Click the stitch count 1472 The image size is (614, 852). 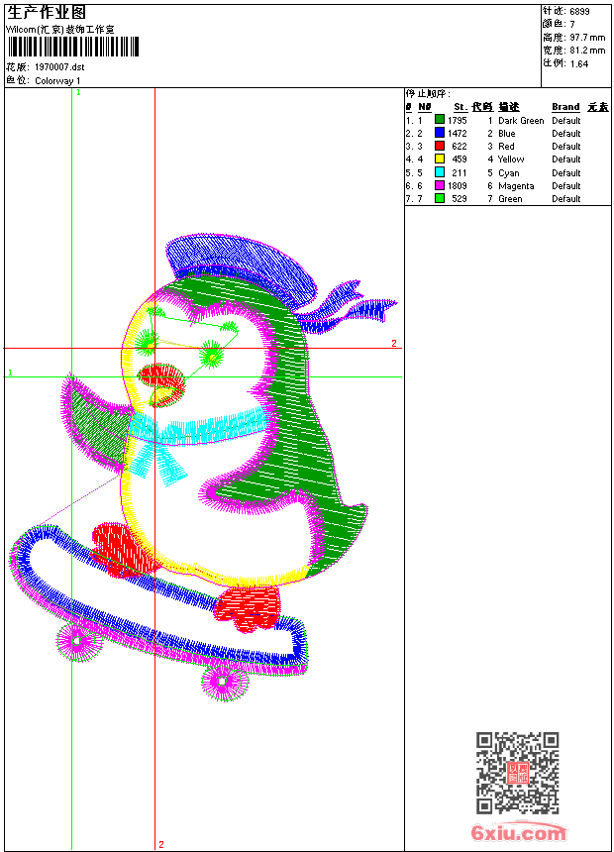pos(457,133)
